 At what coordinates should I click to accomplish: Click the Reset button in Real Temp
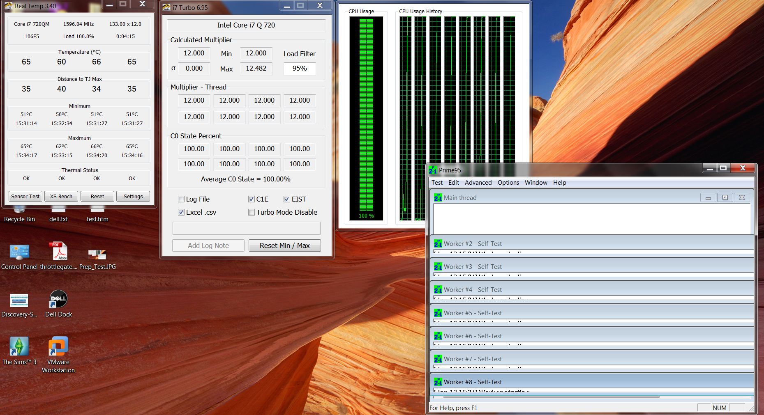(97, 196)
